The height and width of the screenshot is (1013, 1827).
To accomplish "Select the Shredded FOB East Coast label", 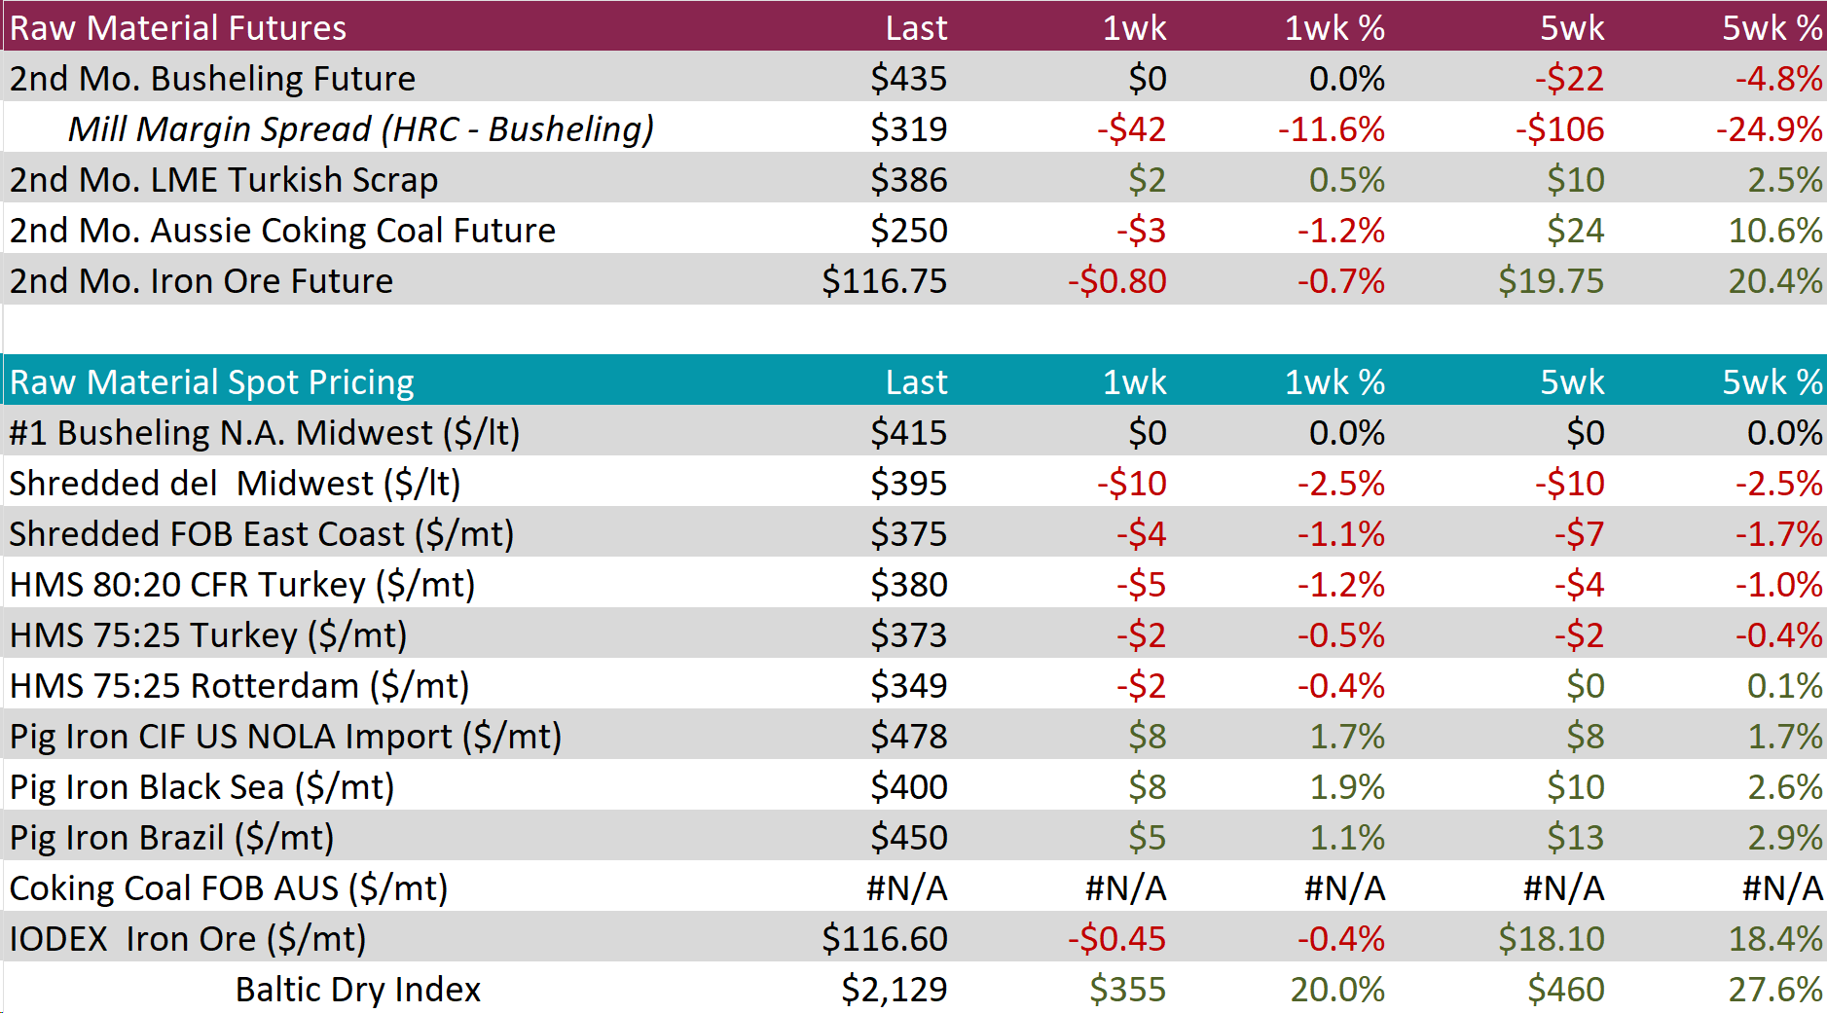I will 262,534.
